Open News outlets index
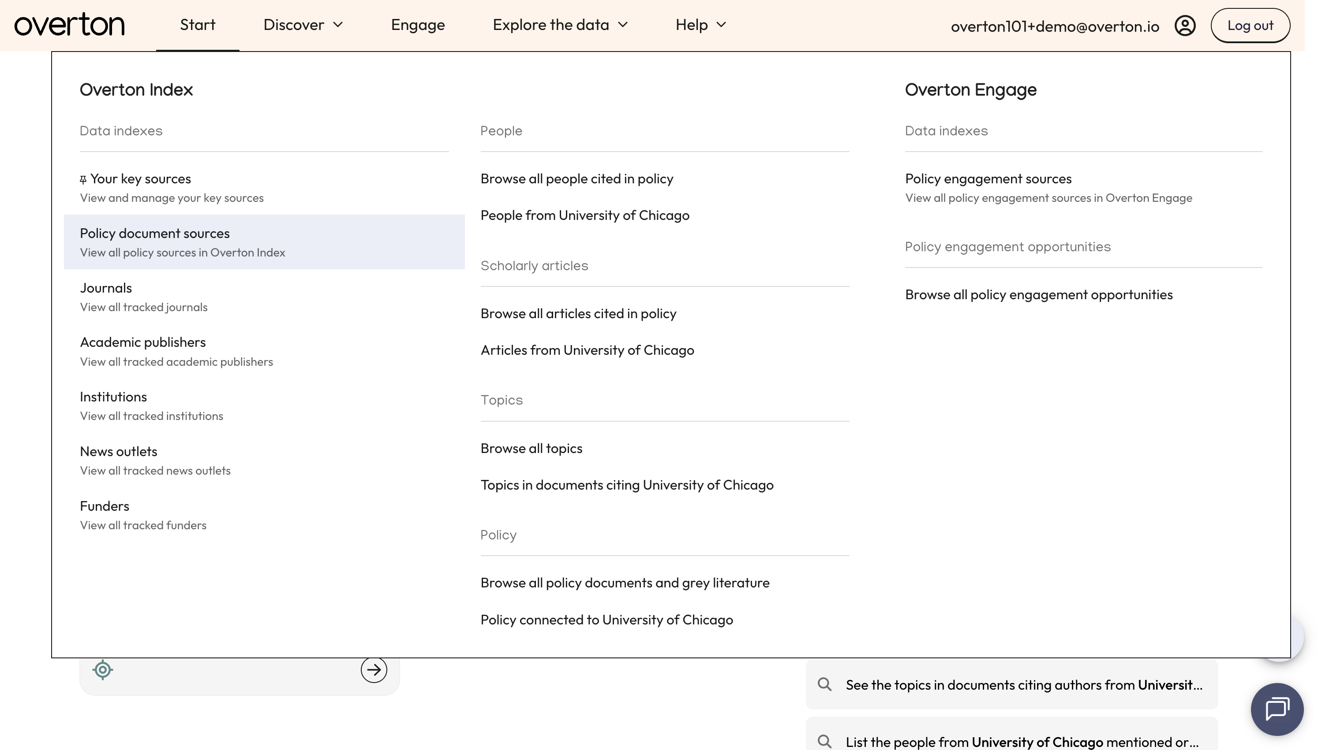This screenshot has width=1318, height=750. point(264,460)
